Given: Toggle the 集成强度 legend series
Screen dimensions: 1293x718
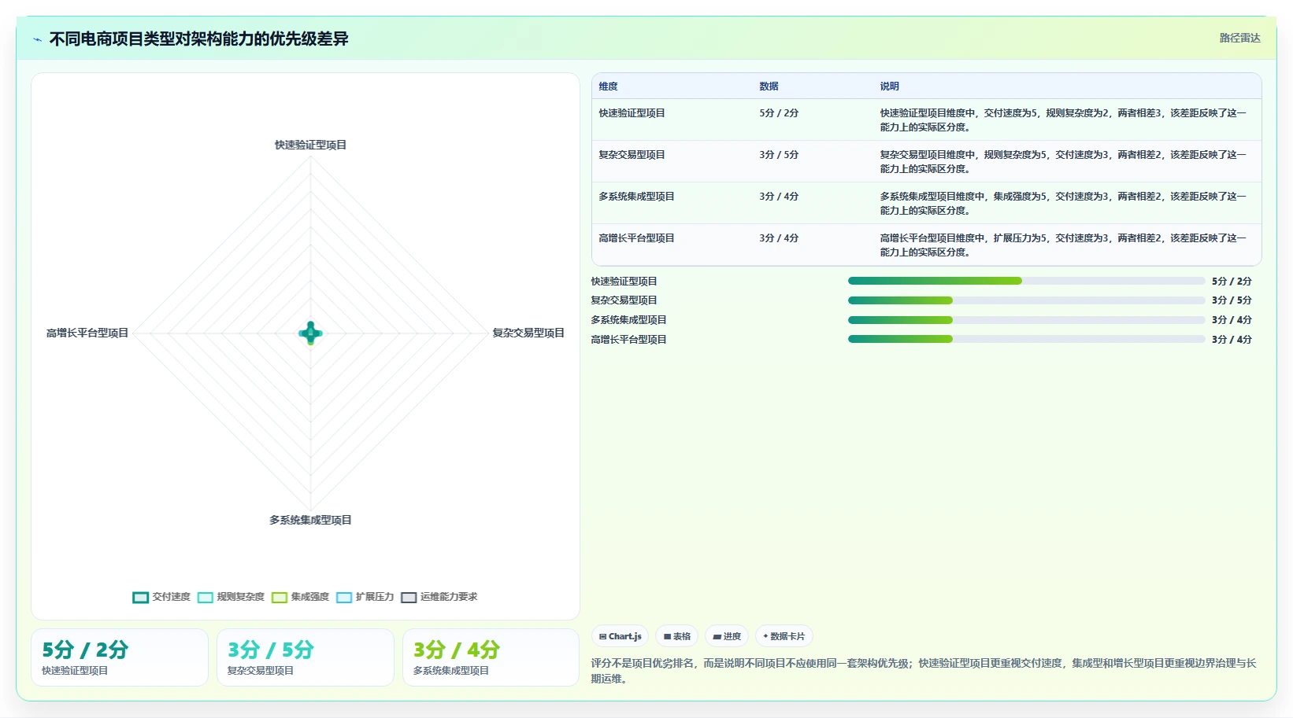Looking at the screenshot, I should click(300, 597).
